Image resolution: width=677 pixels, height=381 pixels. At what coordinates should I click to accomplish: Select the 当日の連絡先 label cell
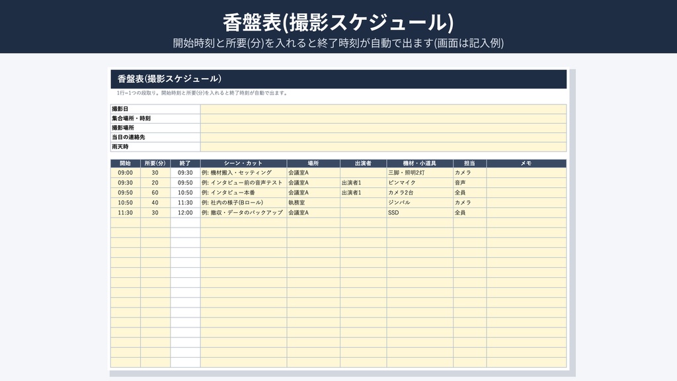(x=155, y=138)
